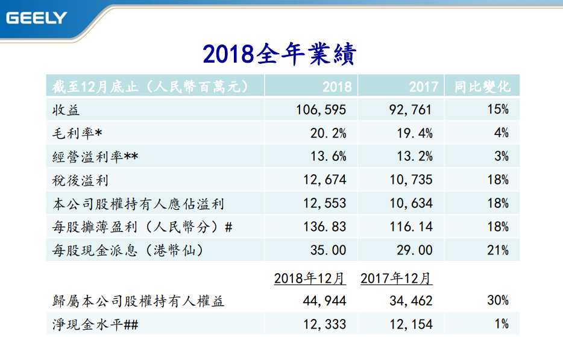This screenshot has height=337, width=563.
Task: Click gross margin 19.4%
Action: tap(415, 133)
